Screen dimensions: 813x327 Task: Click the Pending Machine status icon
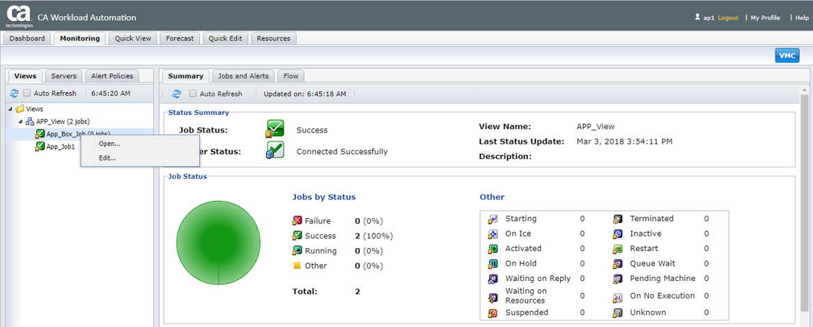pyautogui.click(x=617, y=279)
